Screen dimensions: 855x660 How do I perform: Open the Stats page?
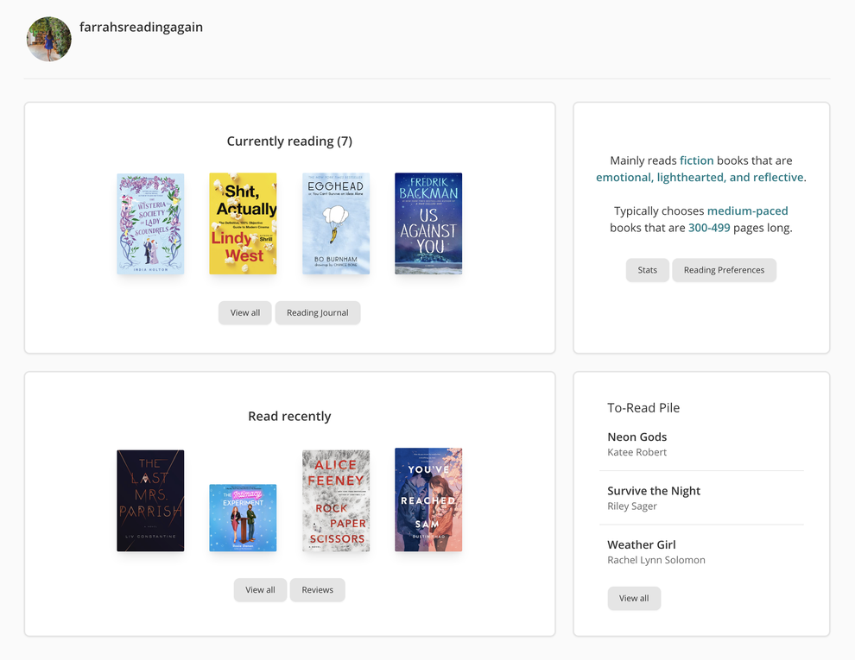[647, 269]
